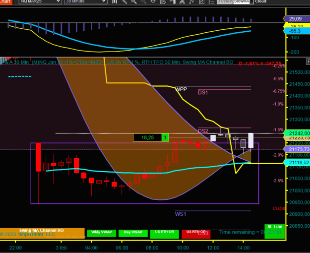Click the green SL Line button

pyautogui.click(x=275, y=231)
